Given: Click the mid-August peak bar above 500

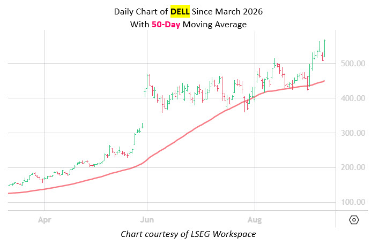Looking at the screenshot, I should click(x=274, y=63).
